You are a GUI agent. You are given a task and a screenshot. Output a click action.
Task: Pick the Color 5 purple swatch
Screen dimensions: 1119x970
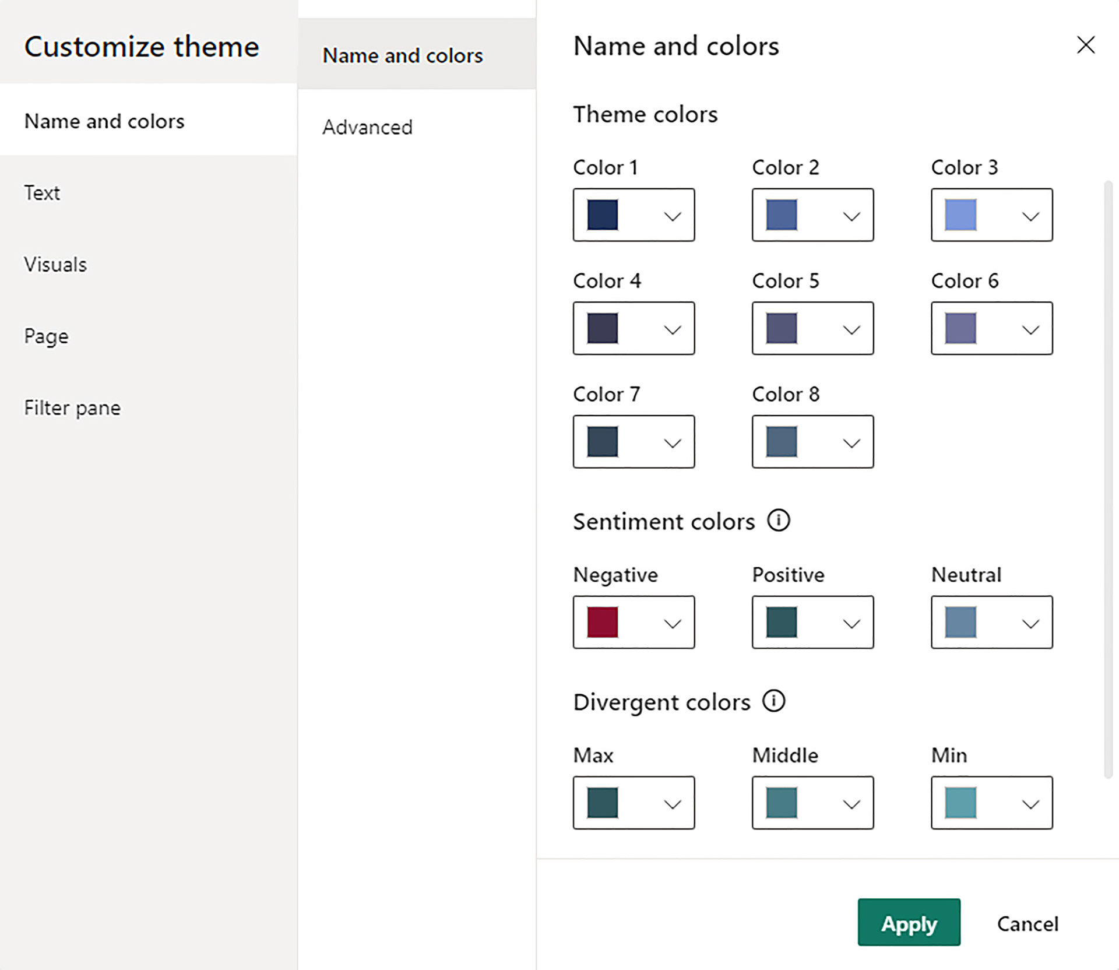click(x=782, y=328)
